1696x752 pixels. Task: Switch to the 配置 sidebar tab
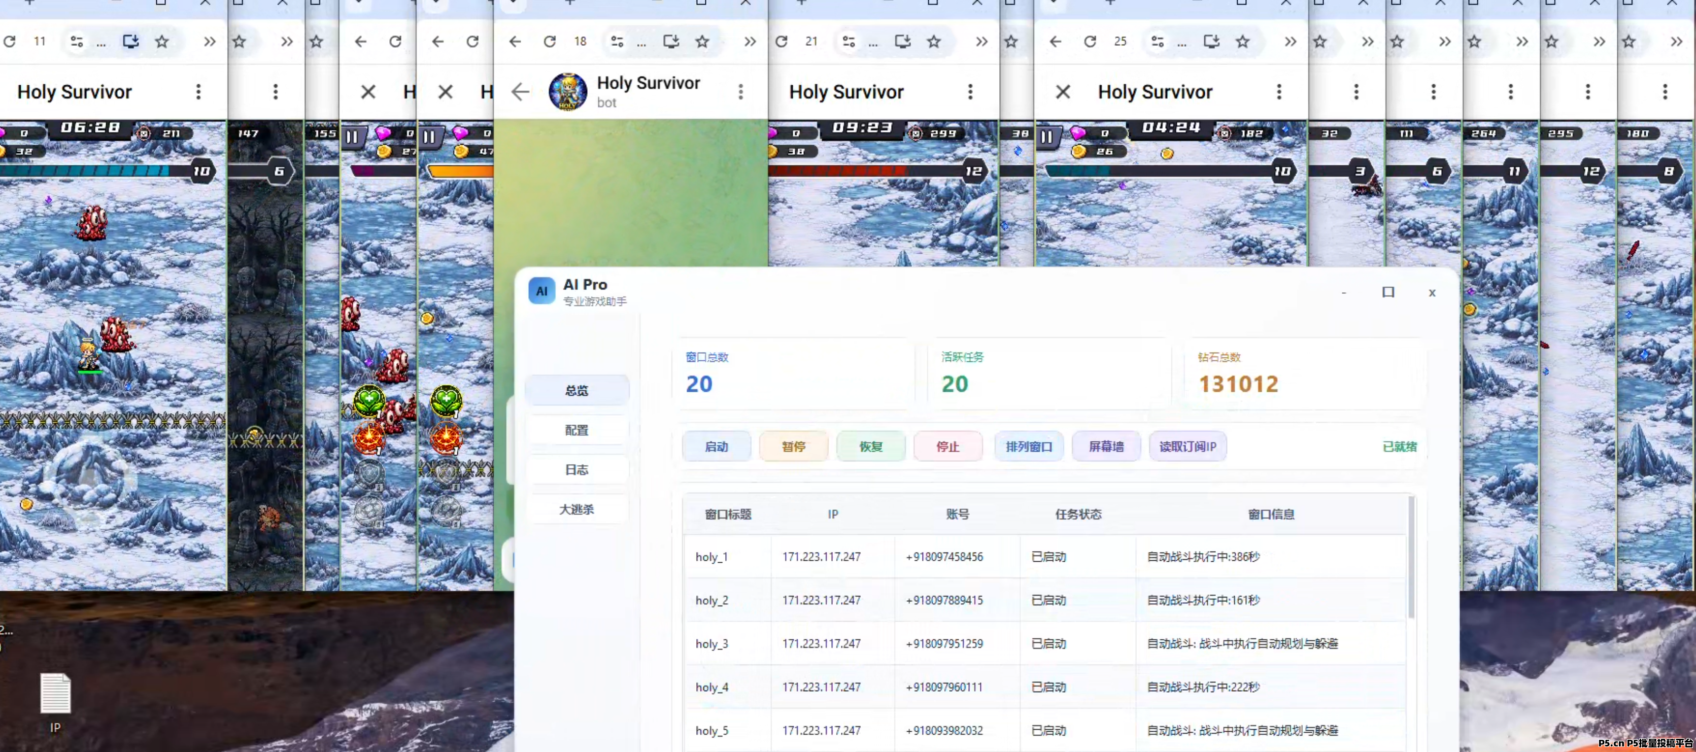point(576,430)
